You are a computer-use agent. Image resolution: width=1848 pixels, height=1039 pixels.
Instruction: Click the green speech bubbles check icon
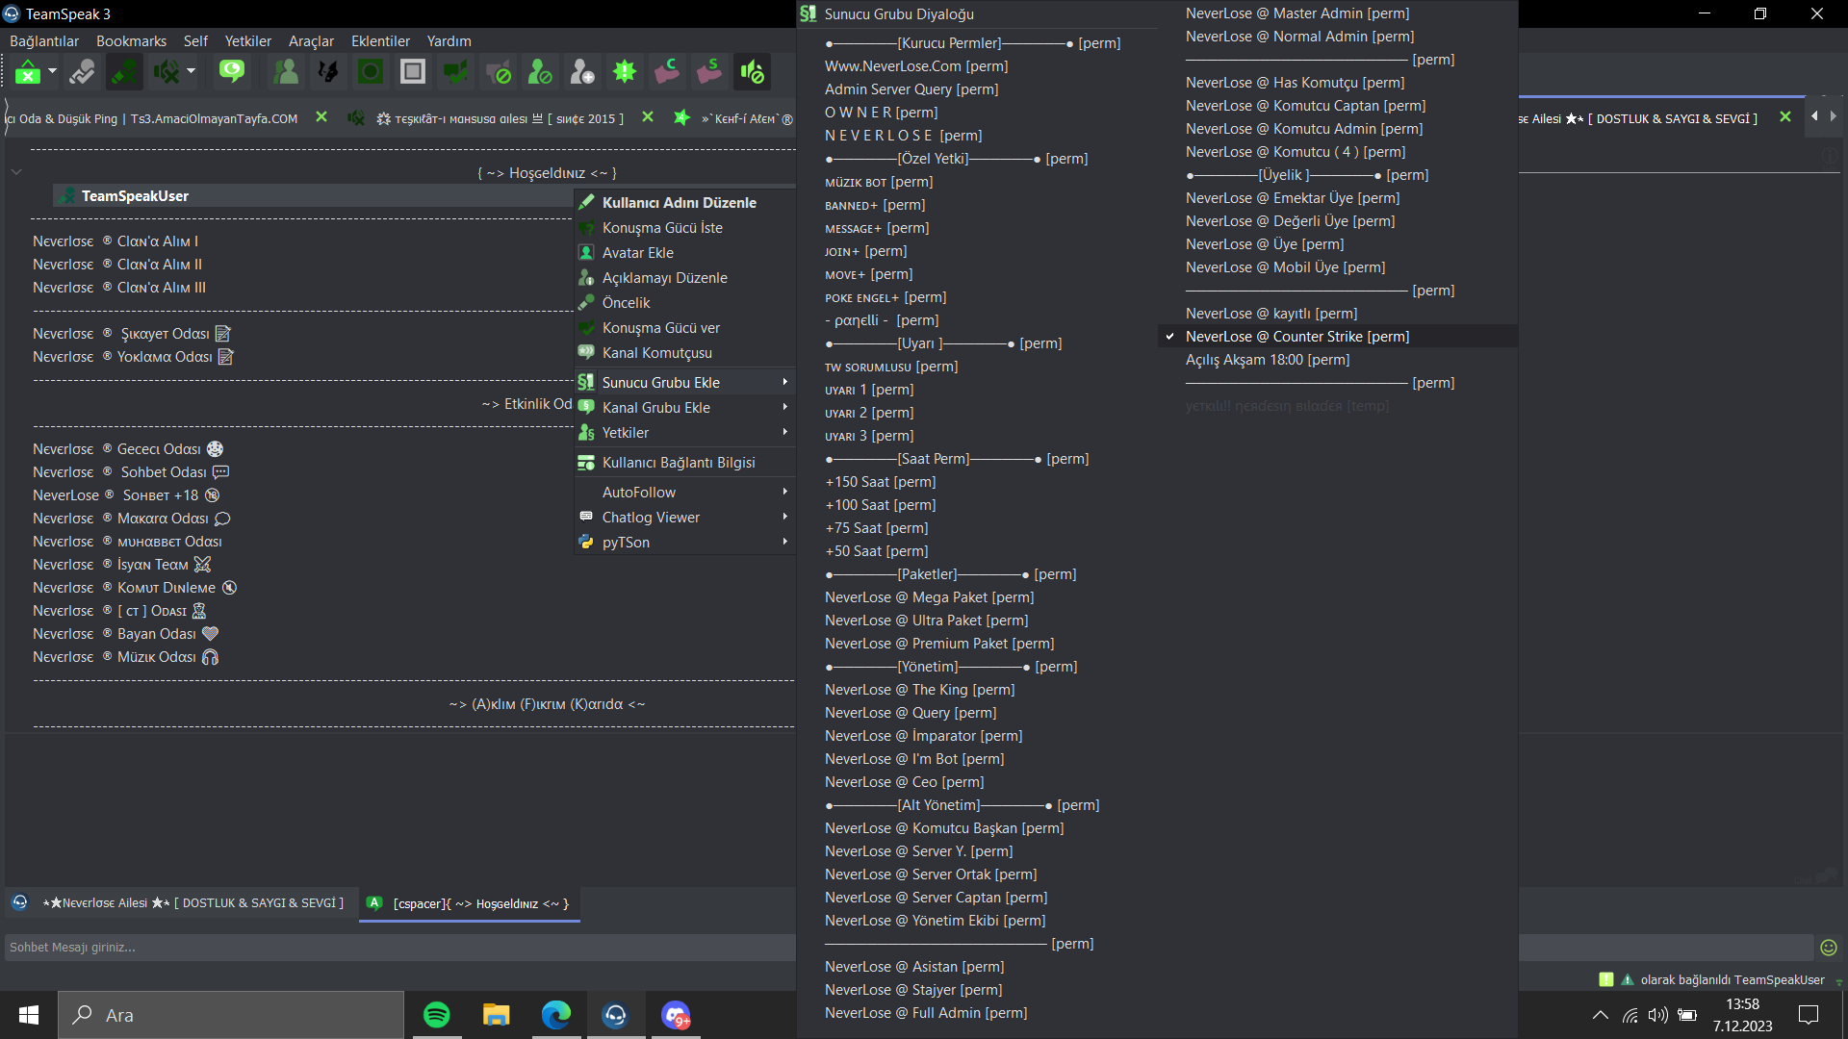455,72
